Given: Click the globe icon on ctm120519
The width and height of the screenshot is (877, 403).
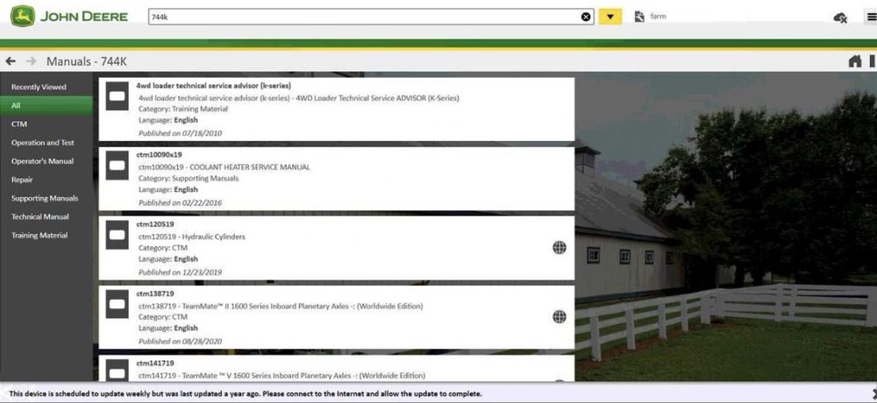Looking at the screenshot, I should click(560, 248).
